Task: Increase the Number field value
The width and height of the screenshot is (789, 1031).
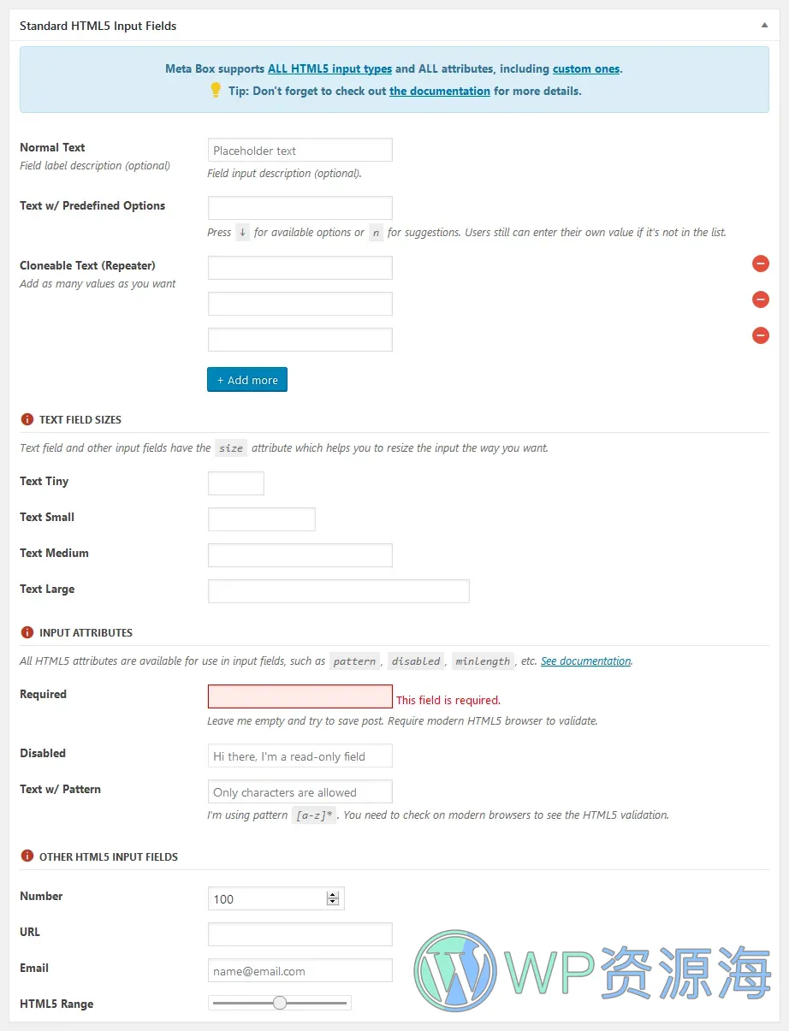Action: coord(333,895)
